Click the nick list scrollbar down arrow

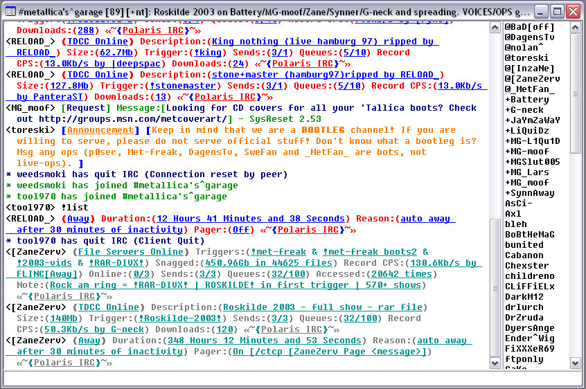[x=575, y=363]
